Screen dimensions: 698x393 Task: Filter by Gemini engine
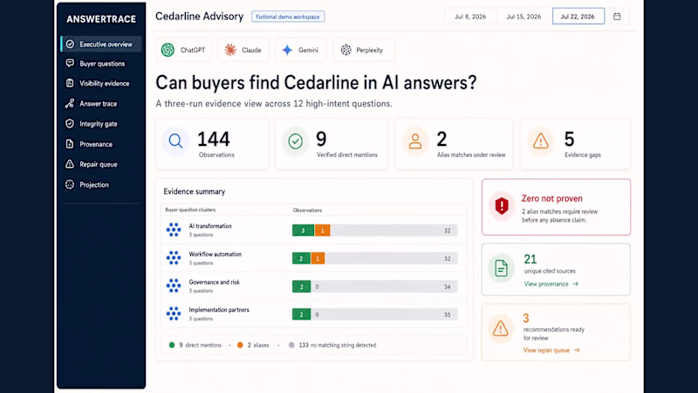click(x=300, y=50)
